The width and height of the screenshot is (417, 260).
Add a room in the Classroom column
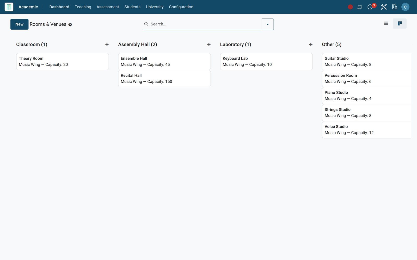(x=107, y=45)
